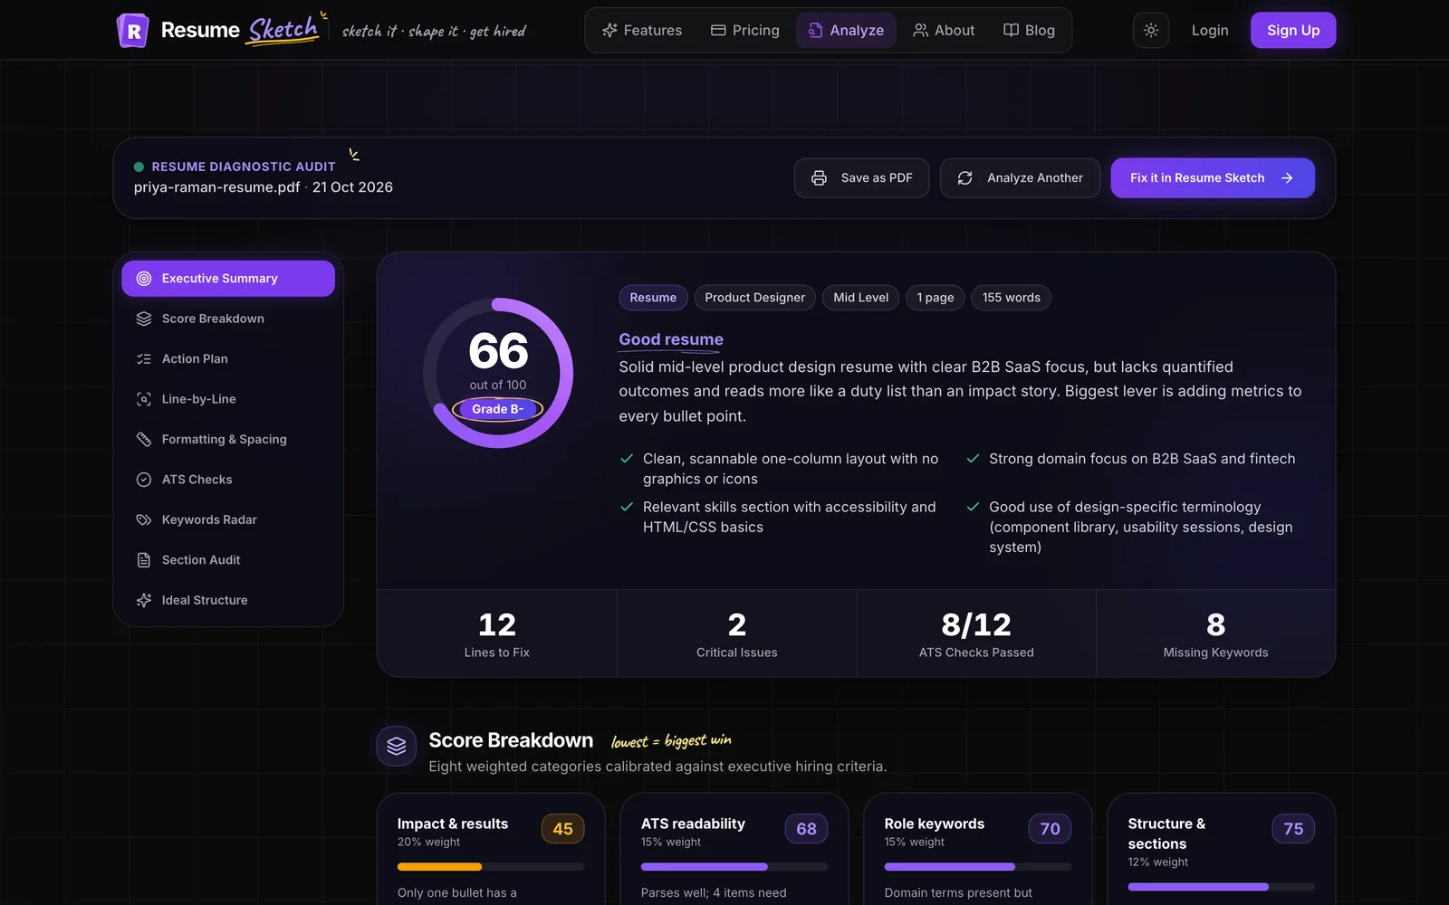Open the Role keywords score card
The image size is (1449, 905).
pos(978,849)
